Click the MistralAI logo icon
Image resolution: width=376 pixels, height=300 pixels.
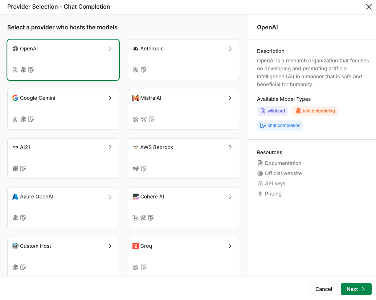pyautogui.click(x=135, y=98)
